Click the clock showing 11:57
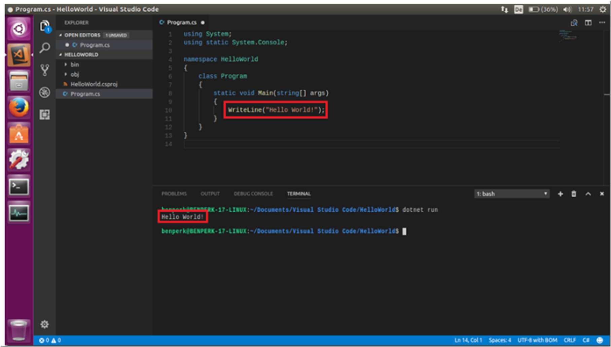The height and width of the screenshot is (347, 611). [x=585, y=9]
